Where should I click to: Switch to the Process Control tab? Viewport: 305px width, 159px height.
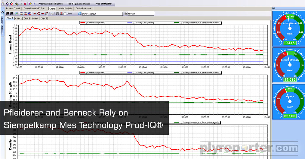(13, 8)
